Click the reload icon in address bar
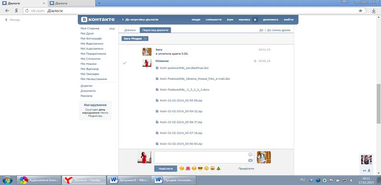The image size is (381, 185). click(x=27, y=11)
